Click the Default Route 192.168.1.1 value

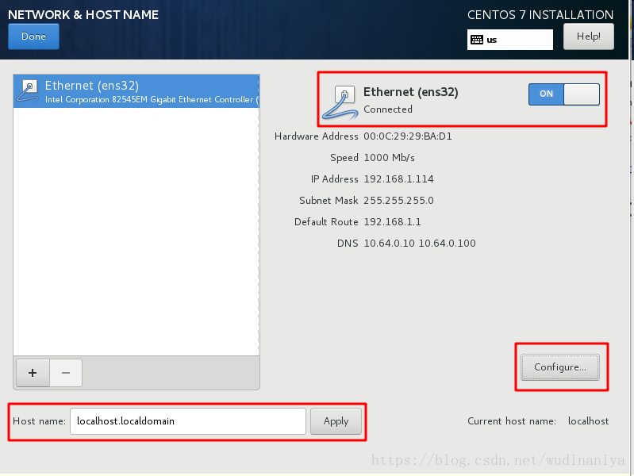(392, 222)
